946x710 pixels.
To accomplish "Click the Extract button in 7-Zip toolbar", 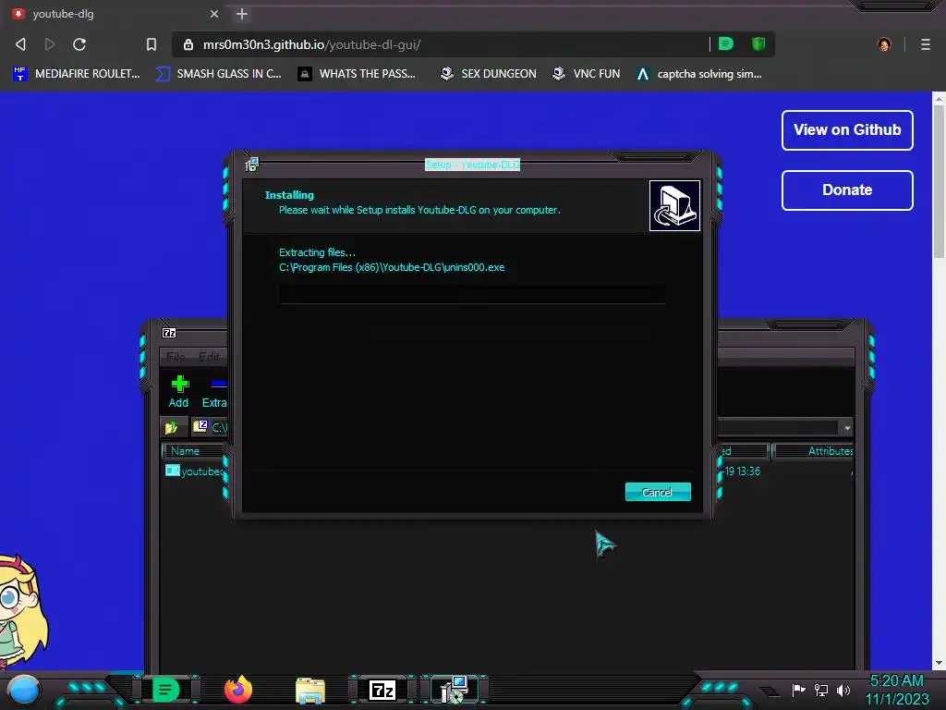I will [x=214, y=392].
